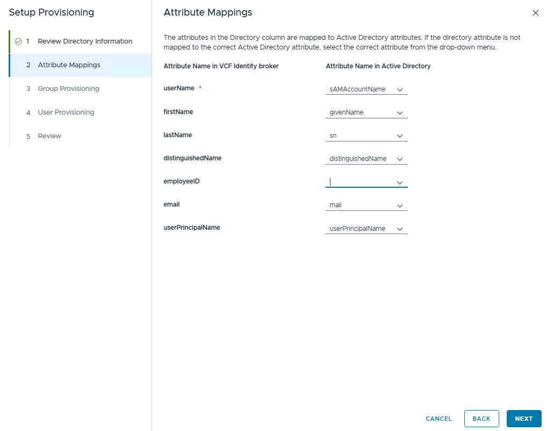Click the distinguishedName label on the left
The image size is (547, 431).
[192, 158]
